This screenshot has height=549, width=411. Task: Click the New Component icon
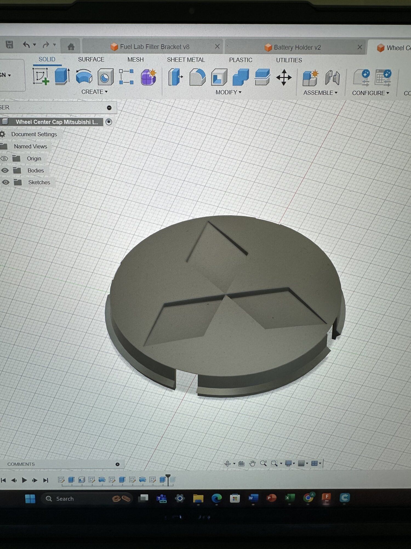pyautogui.click(x=310, y=78)
